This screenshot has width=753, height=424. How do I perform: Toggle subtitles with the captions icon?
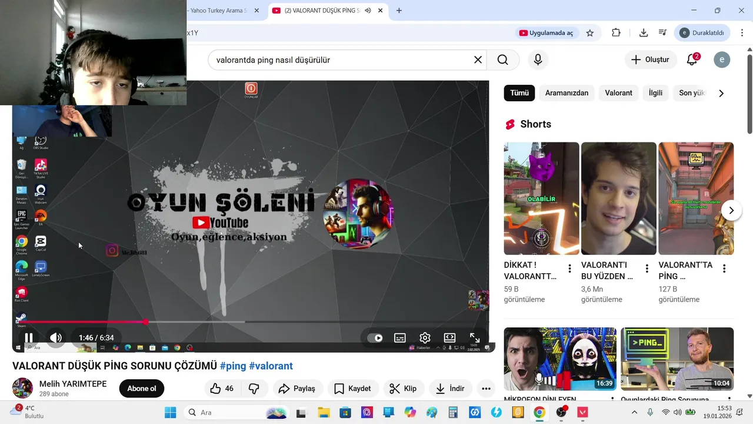click(400, 338)
